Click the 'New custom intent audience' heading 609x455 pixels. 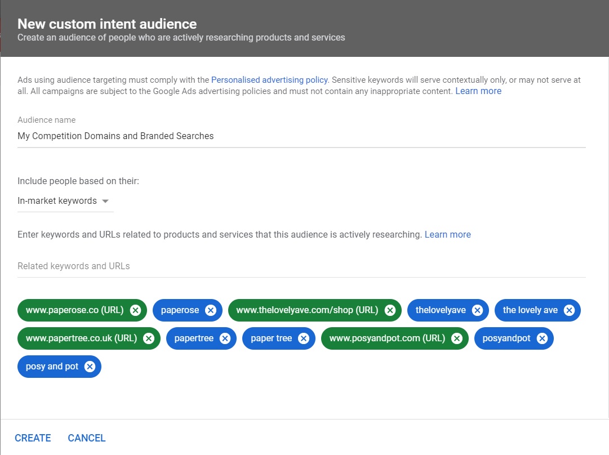pos(107,24)
